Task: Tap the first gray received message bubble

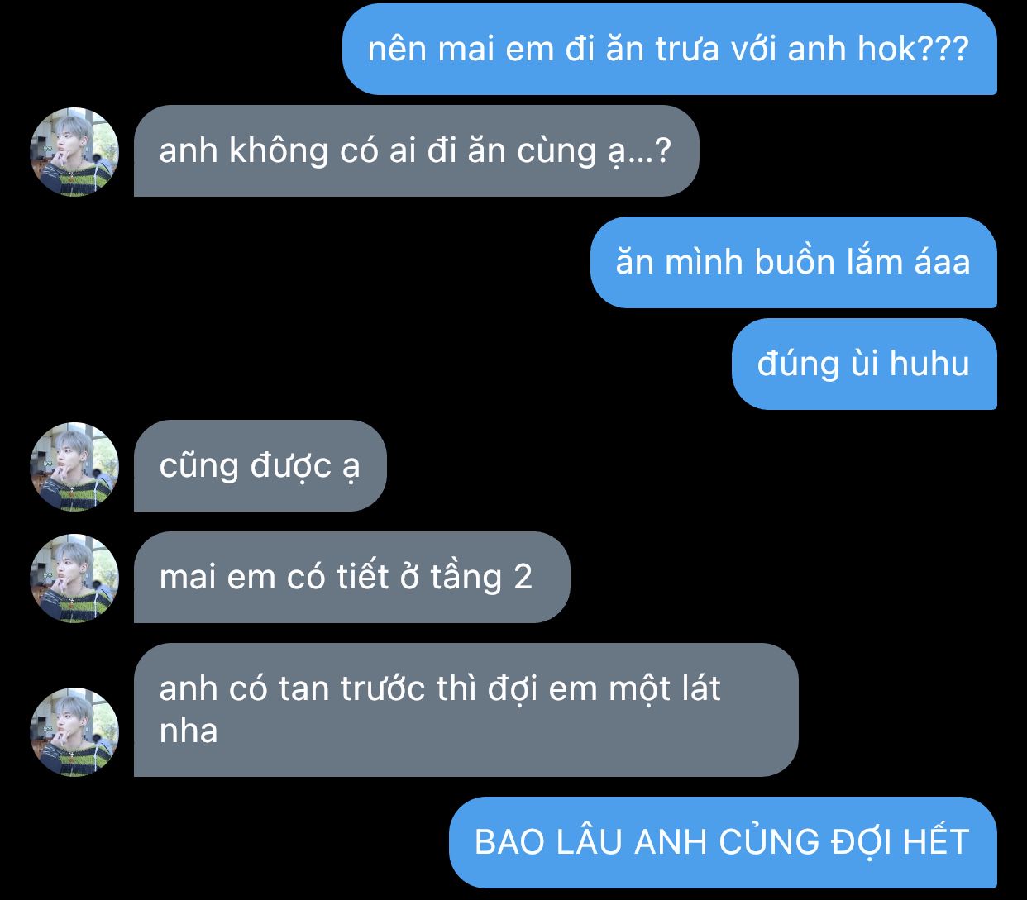Action: (416, 151)
